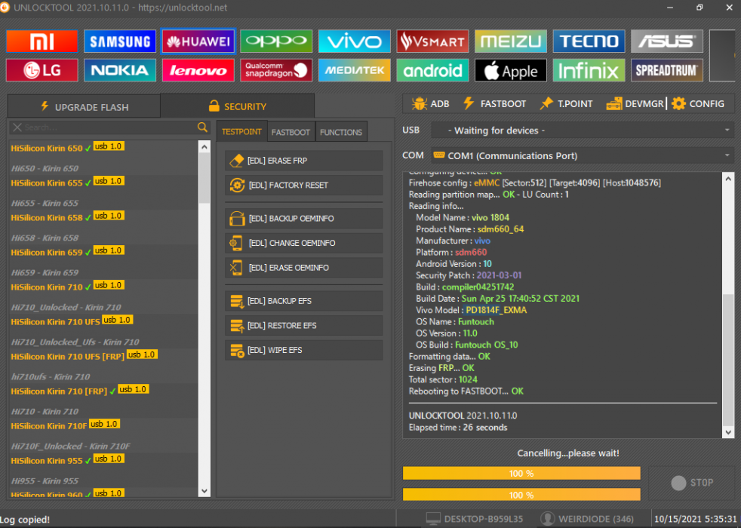The height and width of the screenshot is (528, 741).
Task: Choose the Qualcomm Snapdragon logo
Action: point(276,70)
